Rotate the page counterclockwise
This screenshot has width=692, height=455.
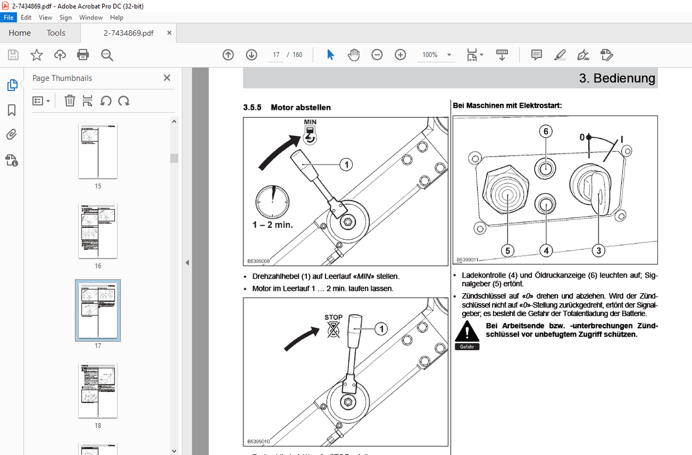point(106,100)
